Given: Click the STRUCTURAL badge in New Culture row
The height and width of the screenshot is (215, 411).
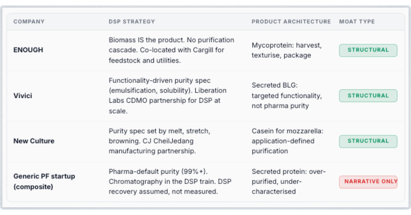Looking at the screenshot, I should coord(368,141).
